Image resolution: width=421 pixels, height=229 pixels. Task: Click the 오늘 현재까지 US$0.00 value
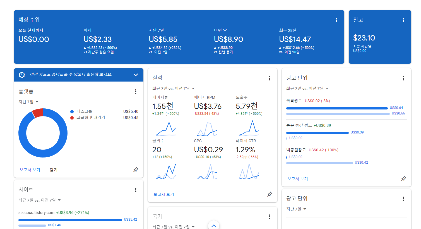click(34, 39)
